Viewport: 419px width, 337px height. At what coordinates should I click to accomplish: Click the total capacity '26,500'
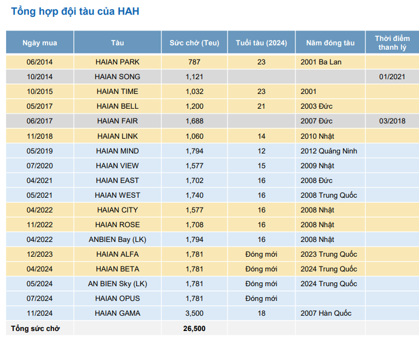point(194,328)
